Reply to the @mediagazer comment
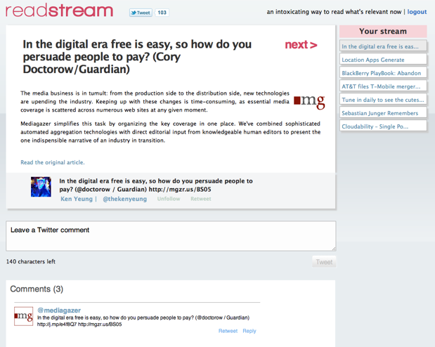The width and height of the screenshot is (435, 347). pyautogui.click(x=249, y=331)
